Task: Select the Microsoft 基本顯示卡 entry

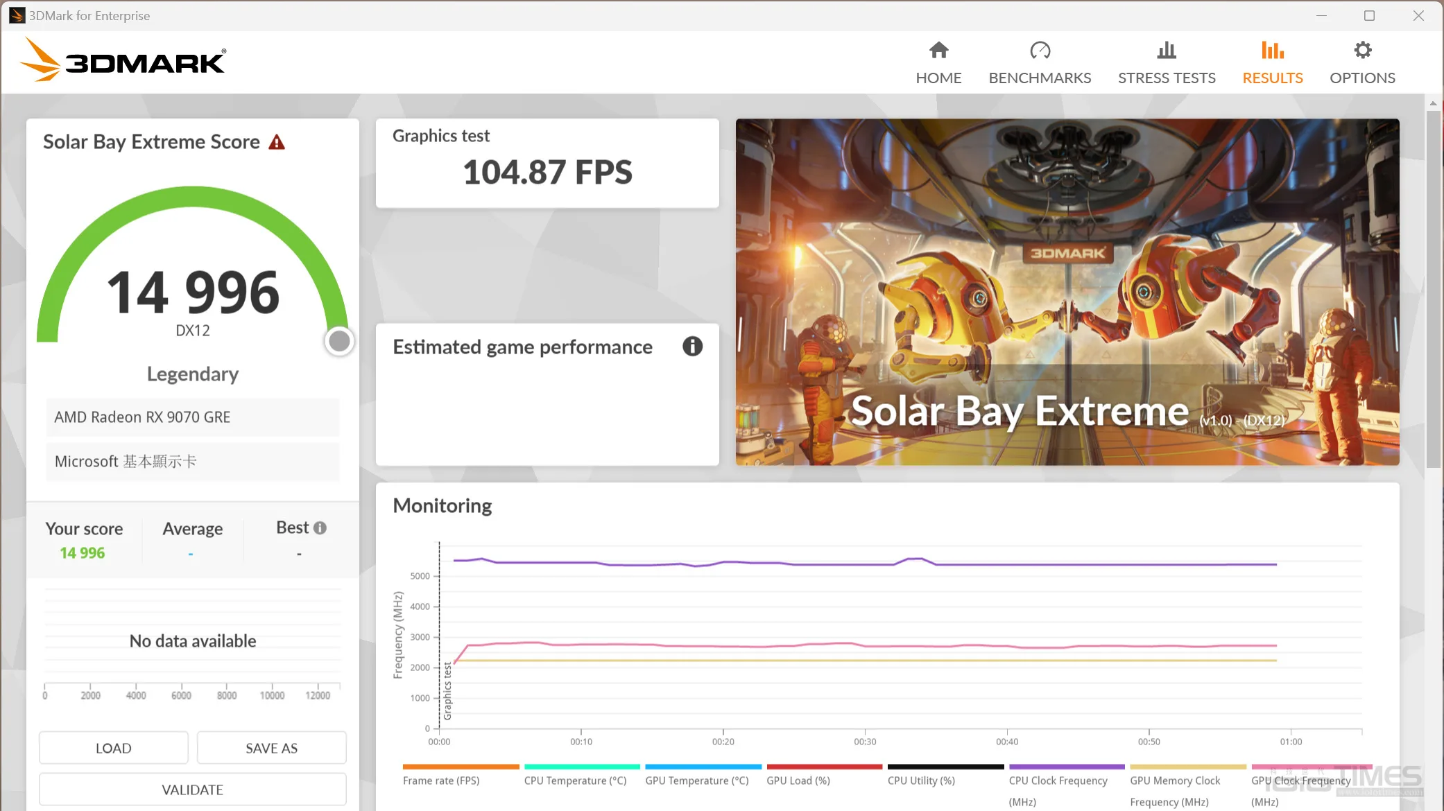Action: (193, 462)
